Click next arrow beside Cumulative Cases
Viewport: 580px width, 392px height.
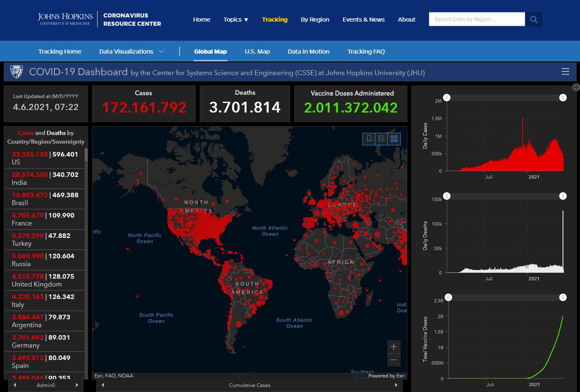(x=396, y=385)
